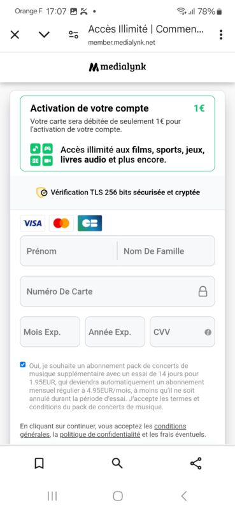Open the site settings tune icon
The width and height of the screenshot is (235, 510).
pyautogui.click(x=73, y=34)
